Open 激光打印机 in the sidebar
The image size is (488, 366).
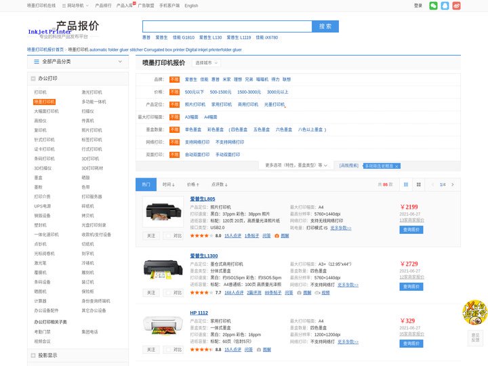(91, 92)
